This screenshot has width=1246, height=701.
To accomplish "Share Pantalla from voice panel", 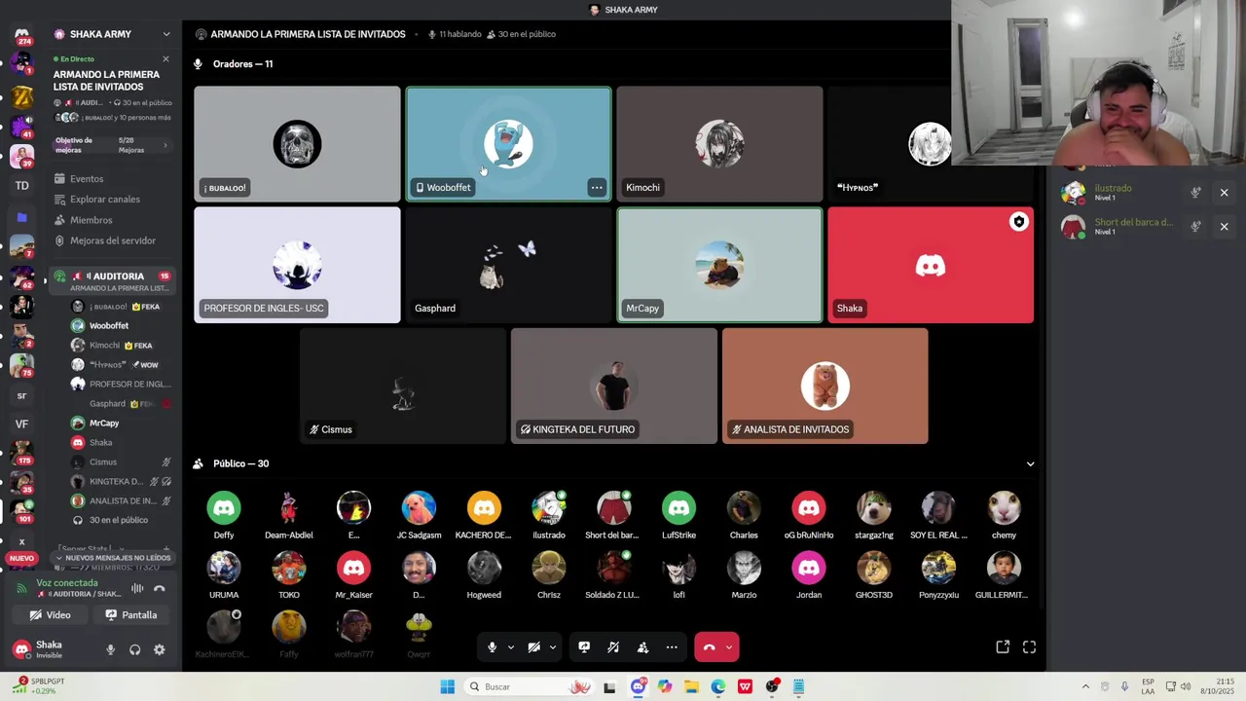I will [x=131, y=615].
